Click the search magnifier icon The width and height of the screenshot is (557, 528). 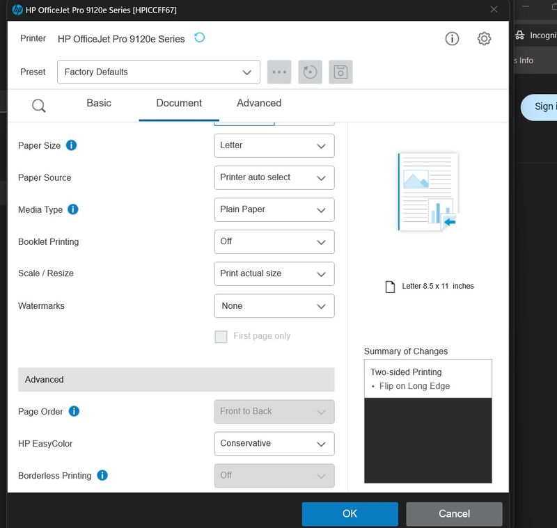pos(39,106)
